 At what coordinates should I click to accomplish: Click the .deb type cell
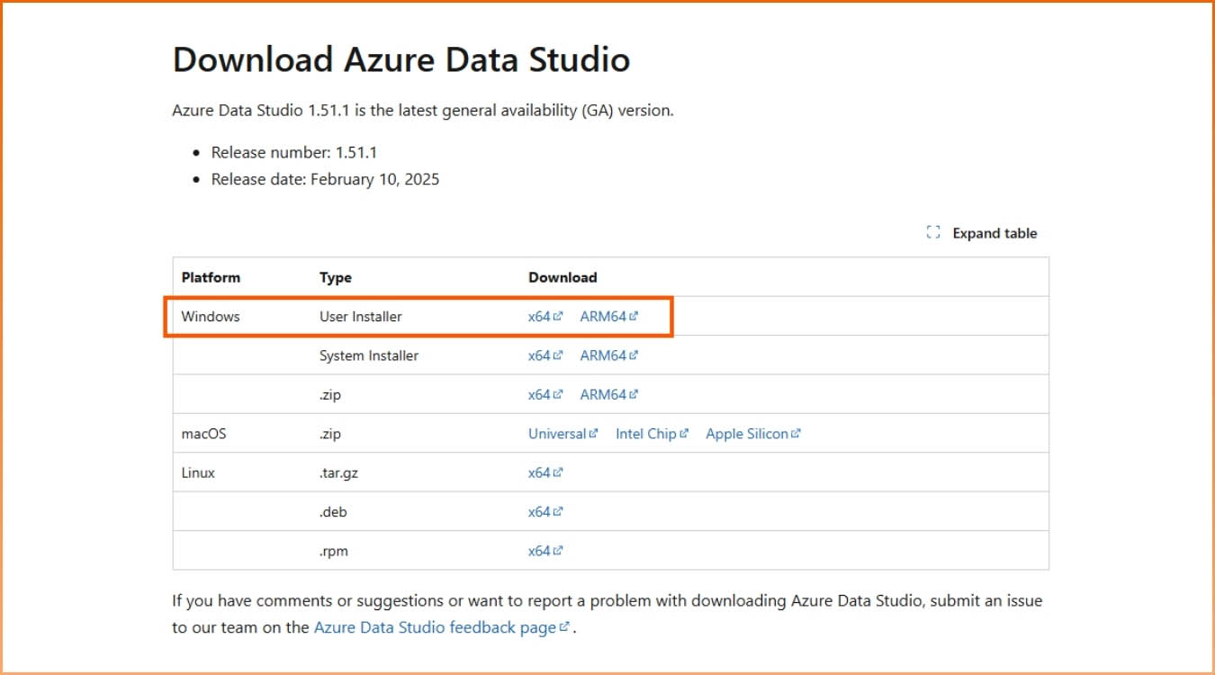[x=333, y=511]
